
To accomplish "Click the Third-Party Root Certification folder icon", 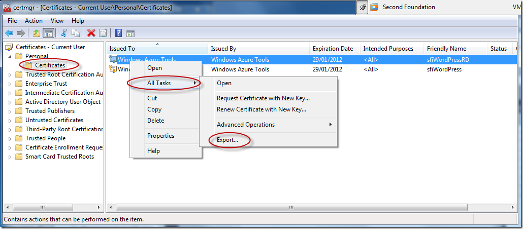I will 19,129.
